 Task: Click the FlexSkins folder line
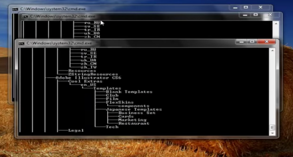[120, 102]
